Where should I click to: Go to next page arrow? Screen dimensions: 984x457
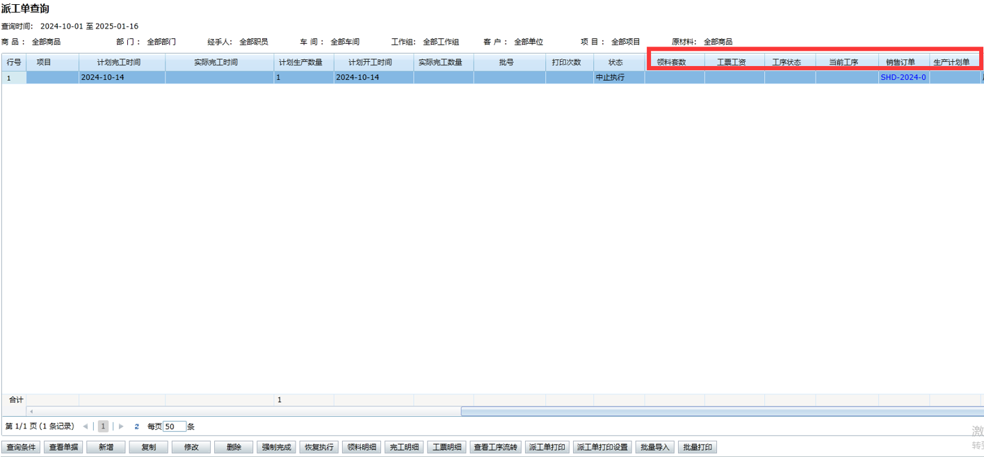coord(121,426)
